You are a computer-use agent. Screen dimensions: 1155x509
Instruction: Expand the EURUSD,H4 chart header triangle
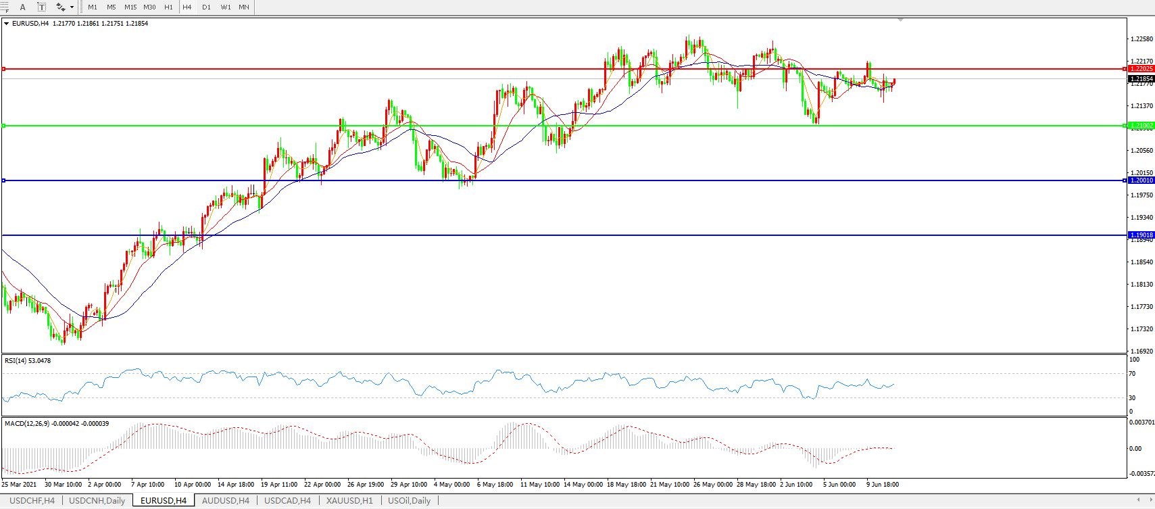click(x=7, y=24)
